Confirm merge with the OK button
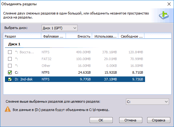This screenshot has height=127, width=174. pos(101,120)
